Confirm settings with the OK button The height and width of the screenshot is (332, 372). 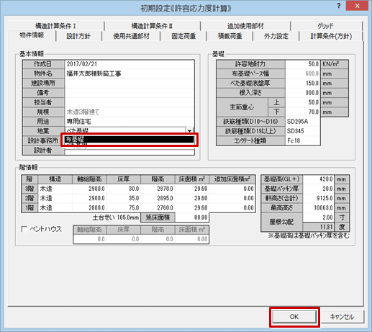[x=294, y=317]
